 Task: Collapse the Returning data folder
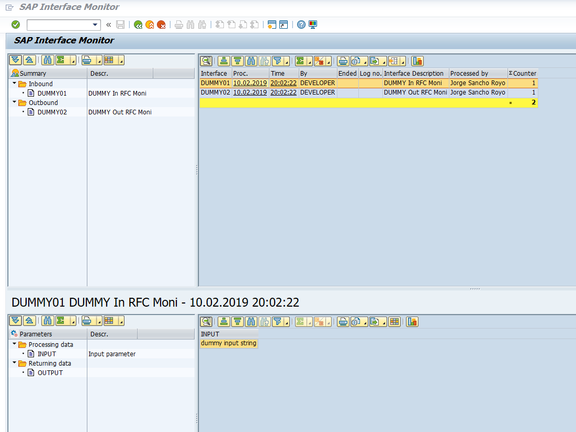click(x=14, y=363)
